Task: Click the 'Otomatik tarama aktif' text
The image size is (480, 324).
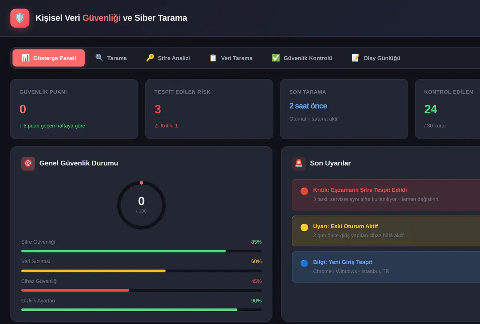Action: click(314, 119)
